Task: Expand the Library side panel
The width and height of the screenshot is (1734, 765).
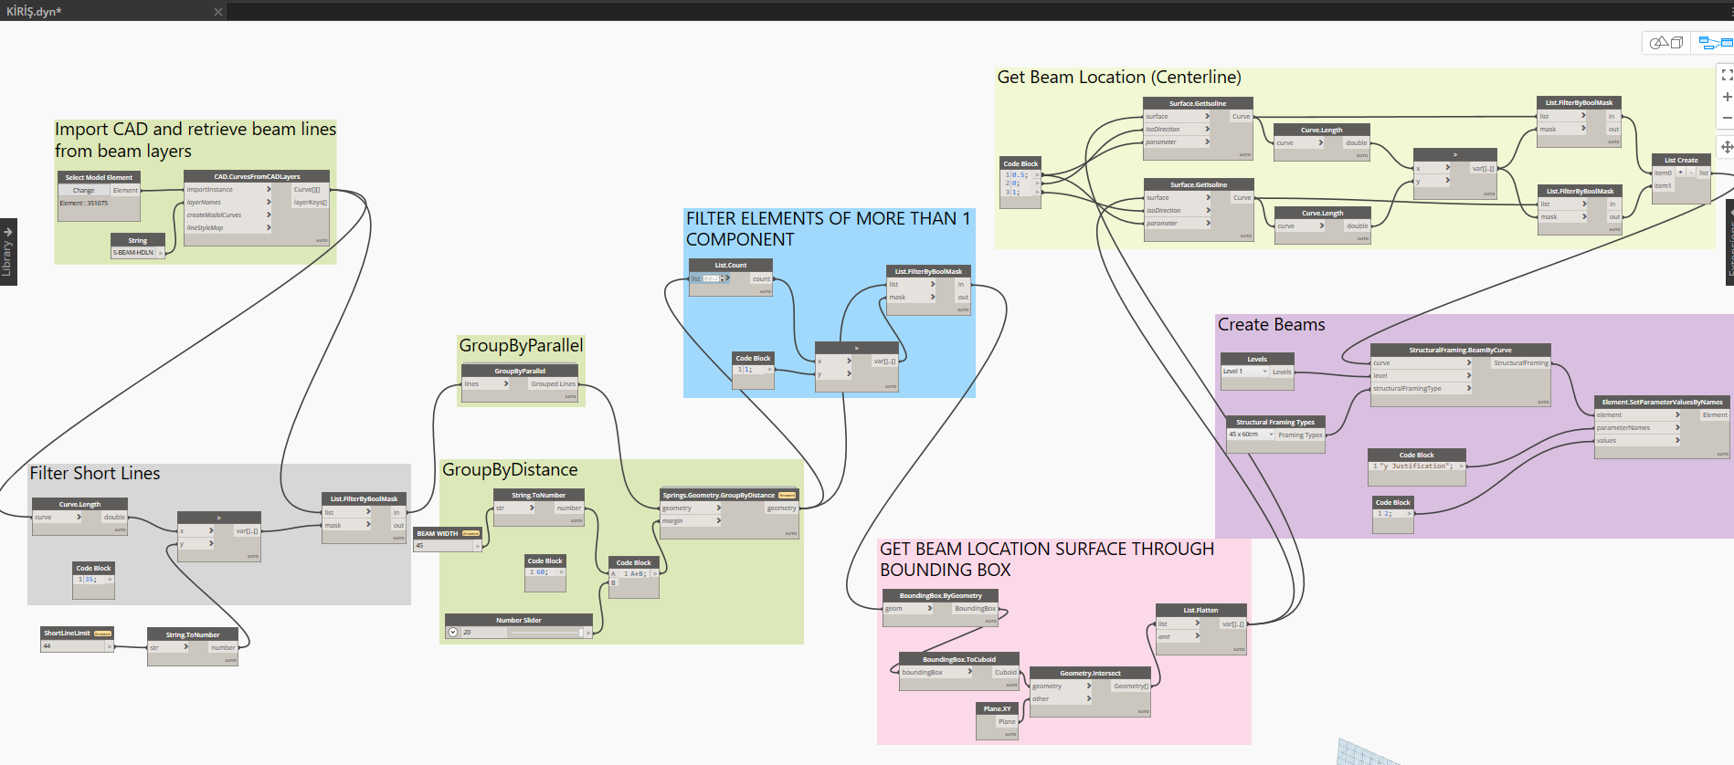Action: click(x=8, y=252)
